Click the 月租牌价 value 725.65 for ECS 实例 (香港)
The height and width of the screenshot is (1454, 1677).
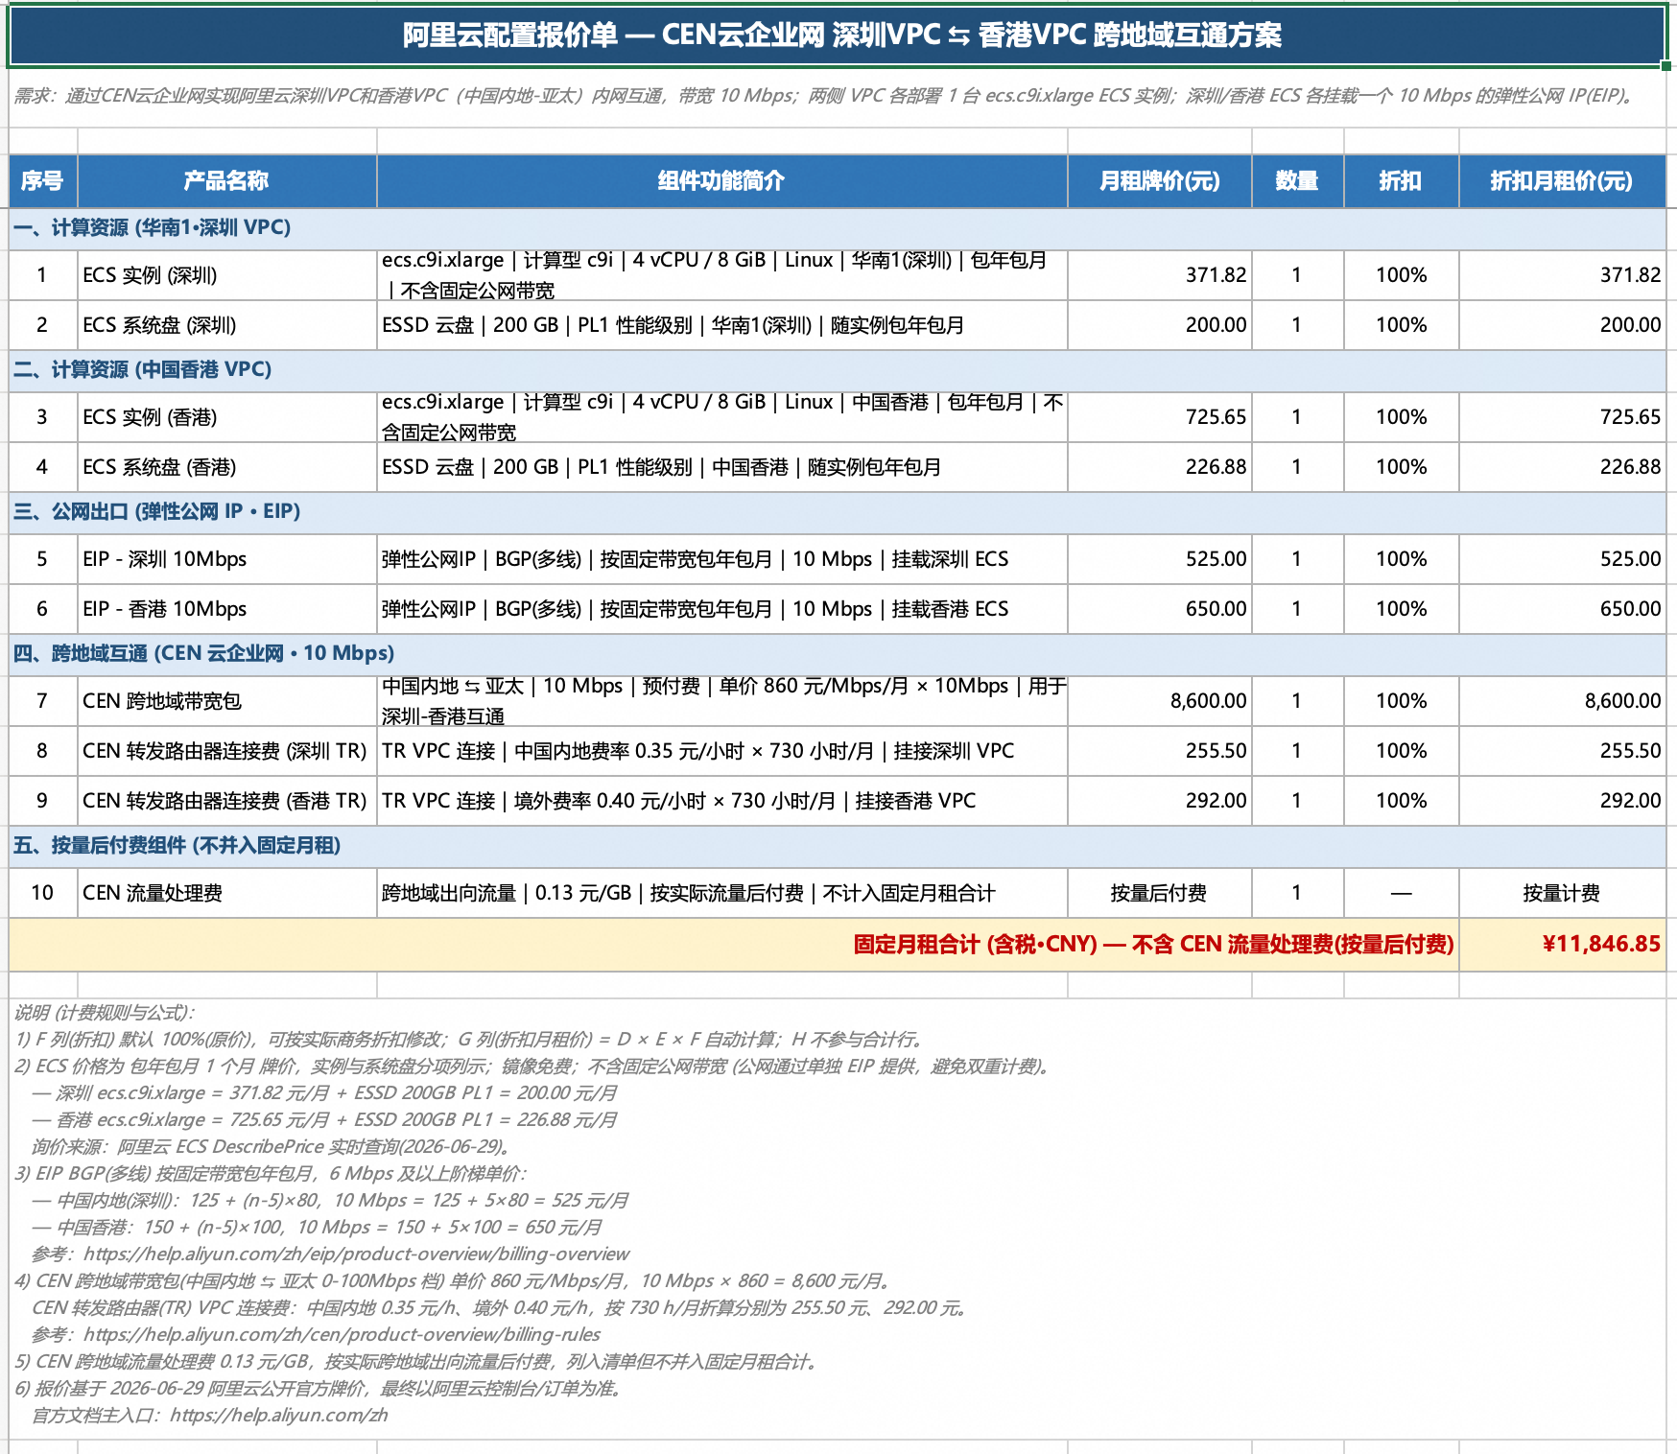1159,417
